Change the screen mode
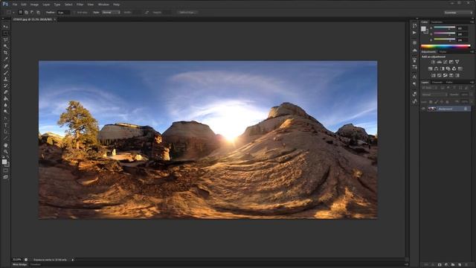This screenshot has height=268, width=476. tap(5, 177)
